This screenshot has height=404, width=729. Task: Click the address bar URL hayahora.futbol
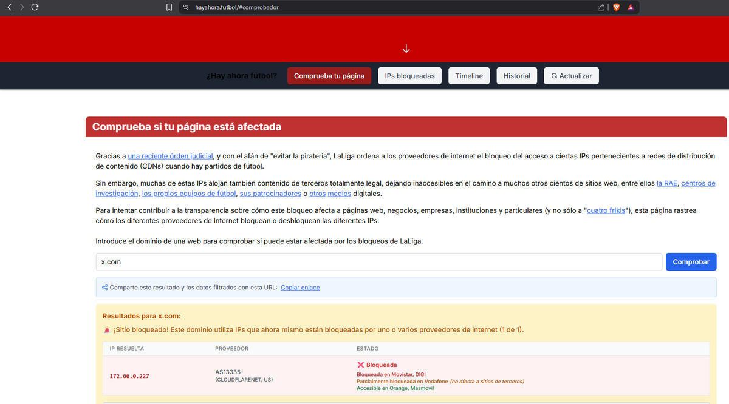tap(236, 7)
